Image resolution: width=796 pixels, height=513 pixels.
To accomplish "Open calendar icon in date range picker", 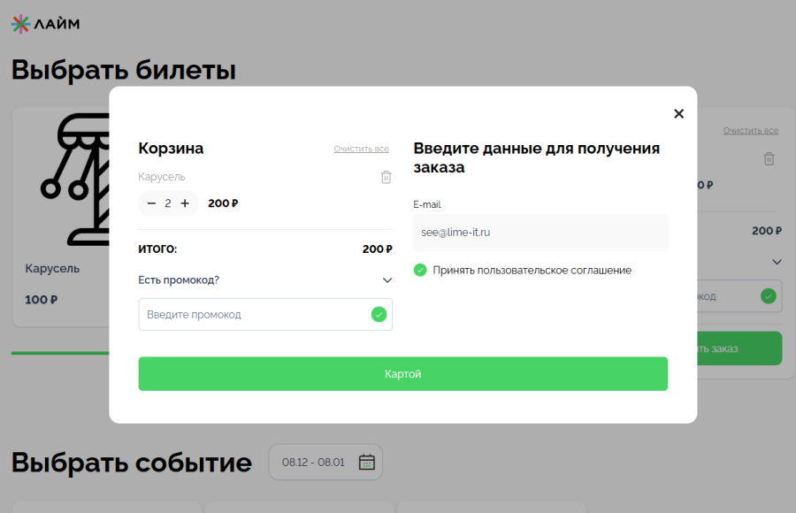I will (x=366, y=462).
